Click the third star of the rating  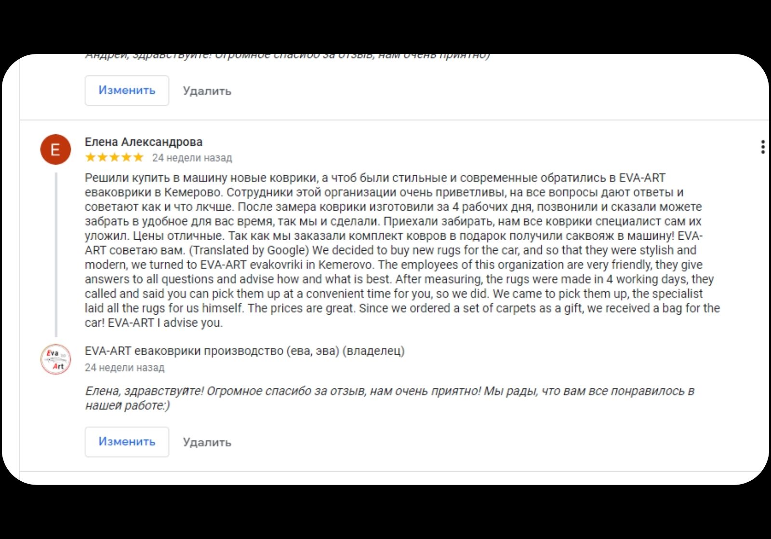[114, 157]
